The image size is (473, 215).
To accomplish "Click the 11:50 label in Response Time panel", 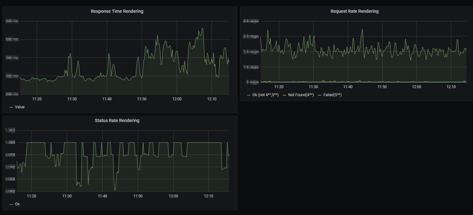I will click(x=142, y=99).
